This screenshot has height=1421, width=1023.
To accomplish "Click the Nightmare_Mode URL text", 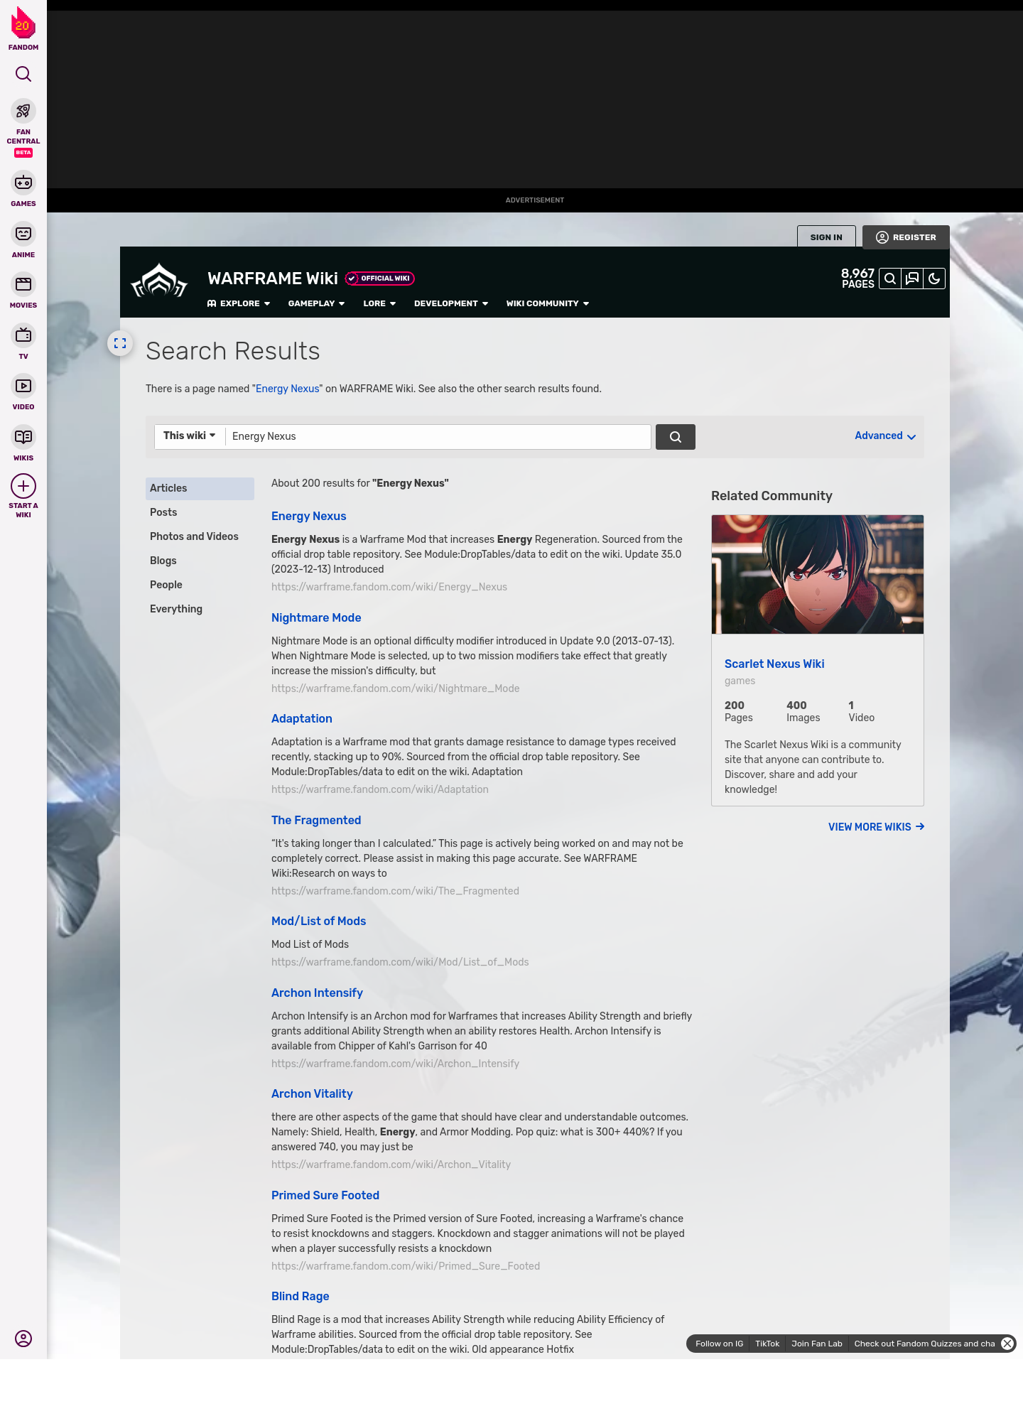I will (x=395, y=688).
